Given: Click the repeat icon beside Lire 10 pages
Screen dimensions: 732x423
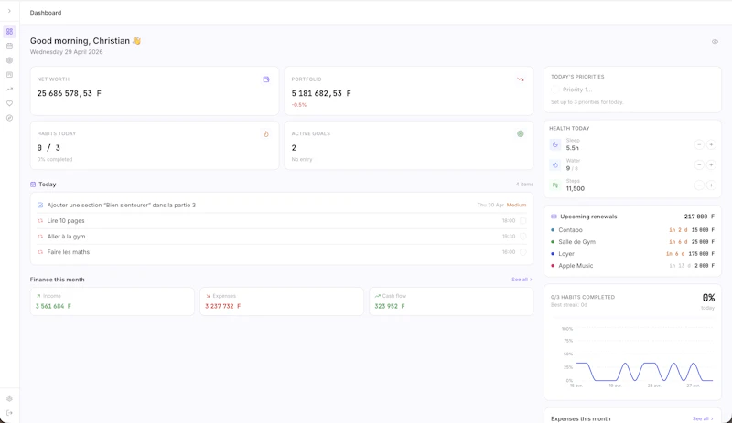Looking at the screenshot, I should pyautogui.click(x=40, y=221).
